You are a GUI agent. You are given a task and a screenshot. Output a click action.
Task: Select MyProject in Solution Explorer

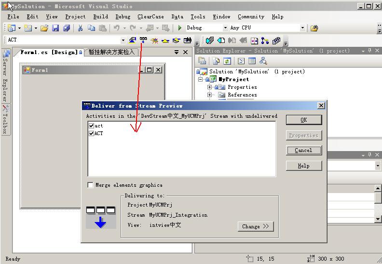pos(234,79)
